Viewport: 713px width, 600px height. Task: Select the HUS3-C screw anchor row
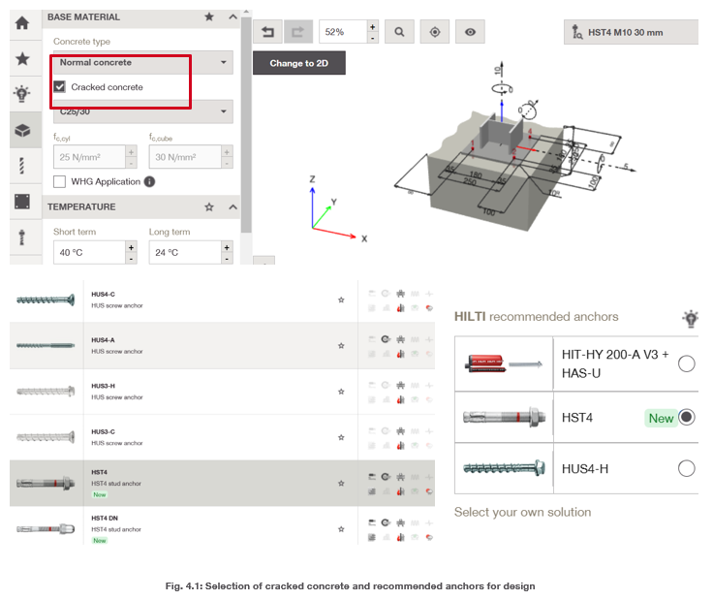223,437
